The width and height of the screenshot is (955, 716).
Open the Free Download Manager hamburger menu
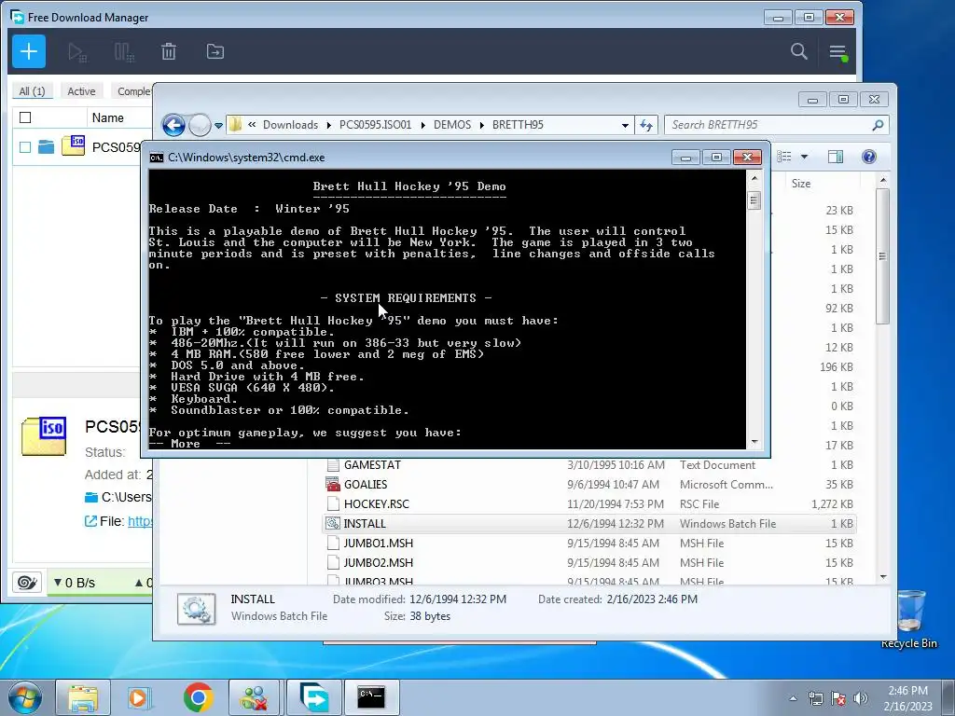[x=838, y=52]
